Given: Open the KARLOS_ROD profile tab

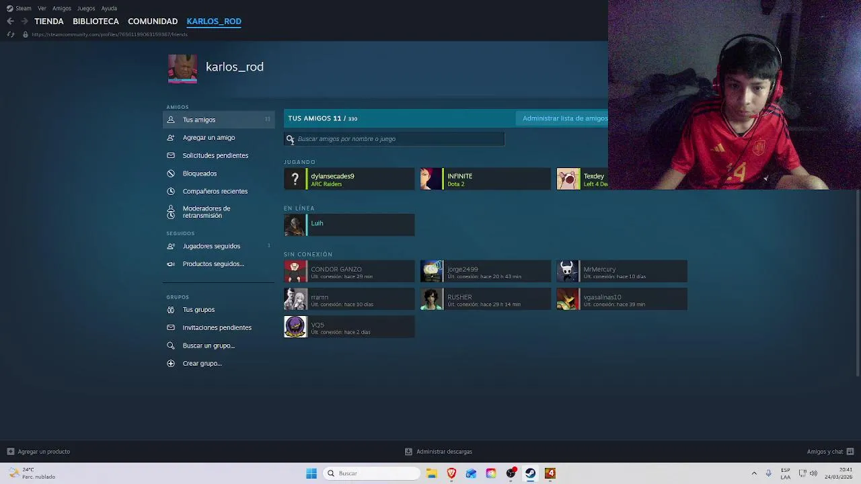Looking at the screenshot, I should 214,21.
